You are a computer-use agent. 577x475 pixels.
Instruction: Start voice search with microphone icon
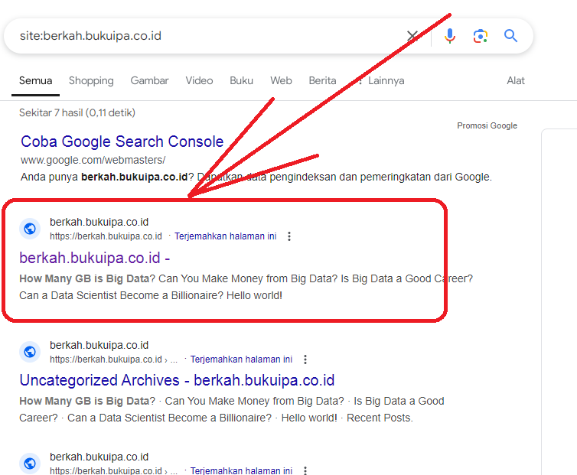click(x=450, y=36)
